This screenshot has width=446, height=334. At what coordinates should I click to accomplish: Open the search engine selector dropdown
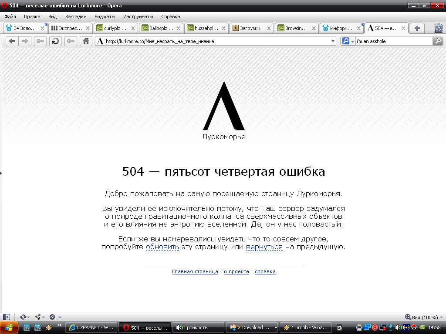click(352, 41)
